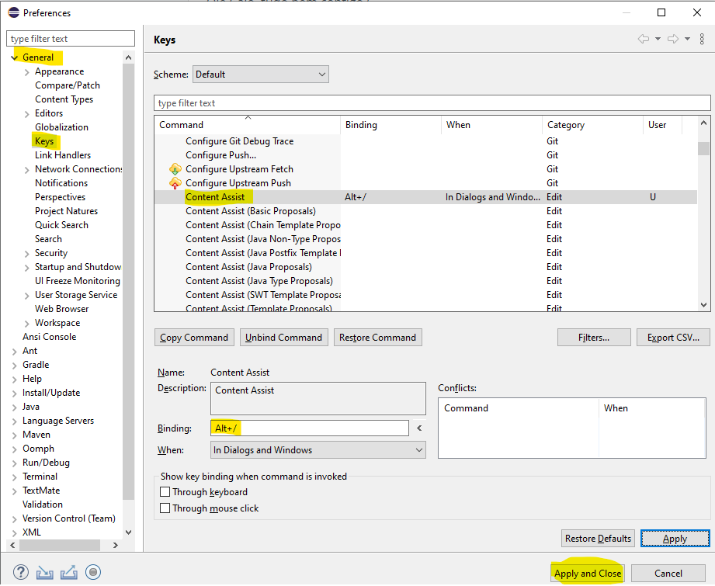The width and height of the screenshot is (715, 586).
Task: Select Content Assist (Basic Proposals) row
Action: pos(425,211)
